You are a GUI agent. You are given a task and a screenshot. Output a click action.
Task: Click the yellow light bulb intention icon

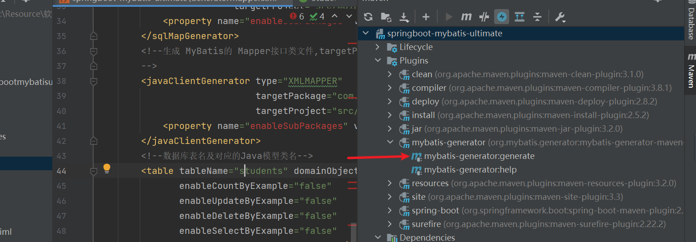tap(107, 169)
